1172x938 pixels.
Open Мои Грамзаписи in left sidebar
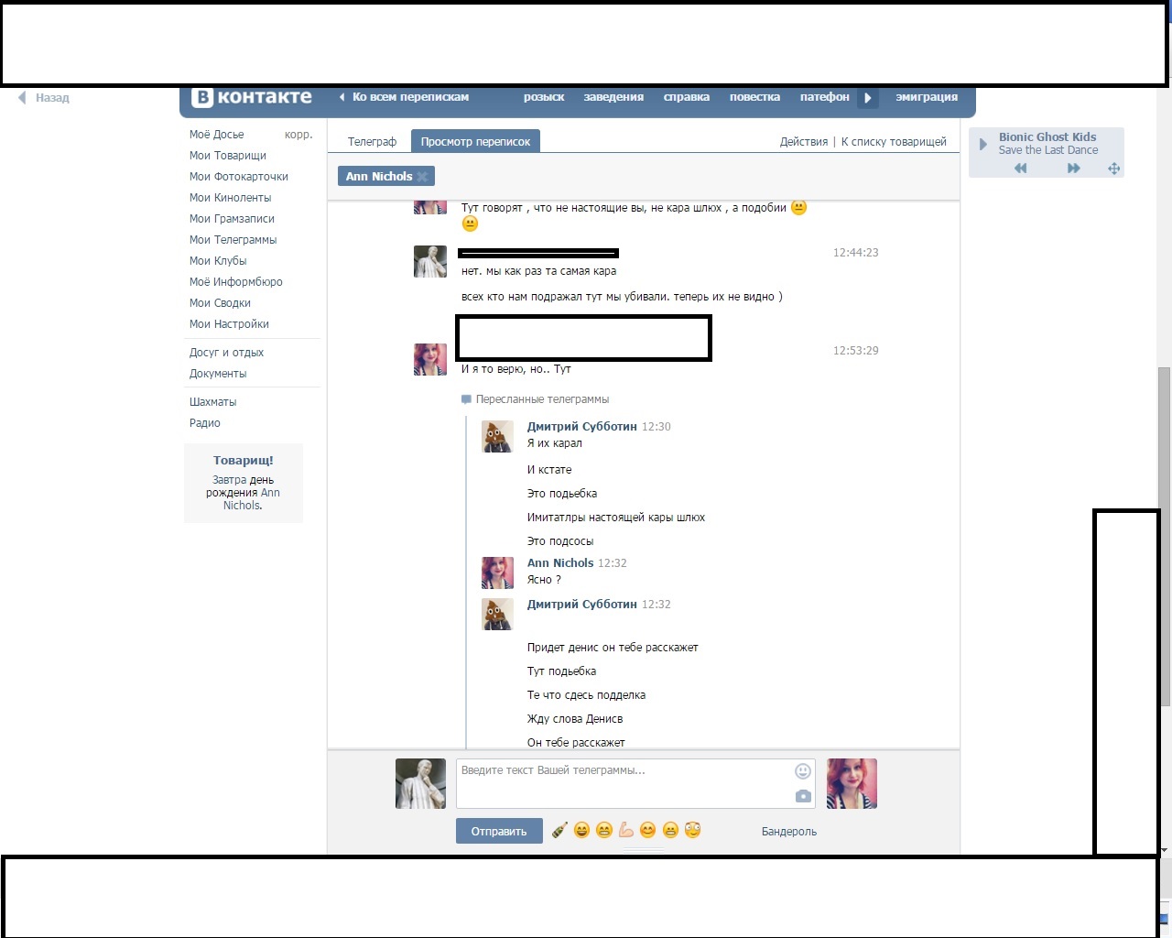(x=232, y=219)
